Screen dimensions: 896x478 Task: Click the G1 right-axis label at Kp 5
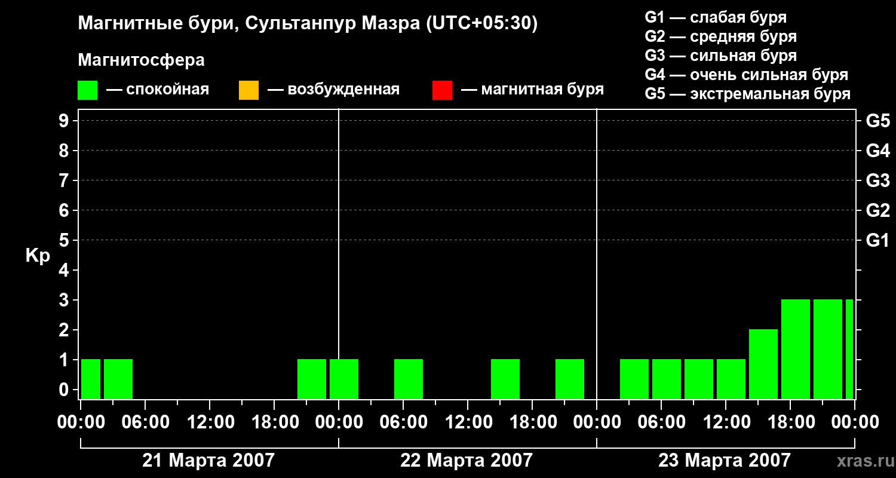(x=877, y=241)
